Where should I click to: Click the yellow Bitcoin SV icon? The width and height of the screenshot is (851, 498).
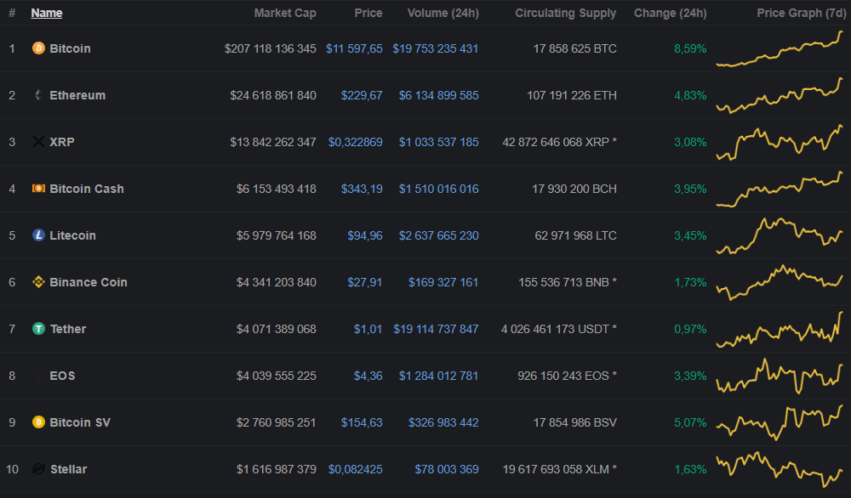pyautogui.click(x=38, y=422)
